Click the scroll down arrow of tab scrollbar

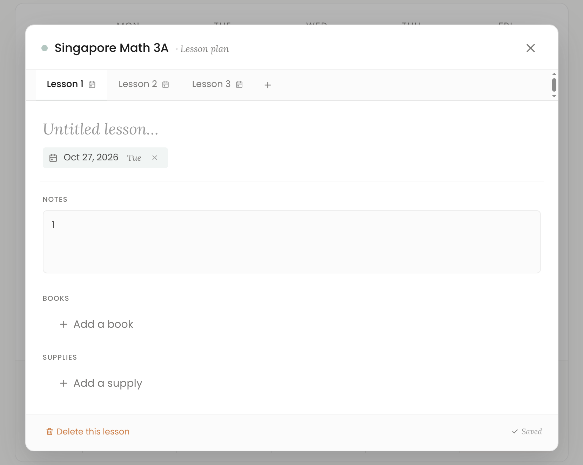click(554, 96)
